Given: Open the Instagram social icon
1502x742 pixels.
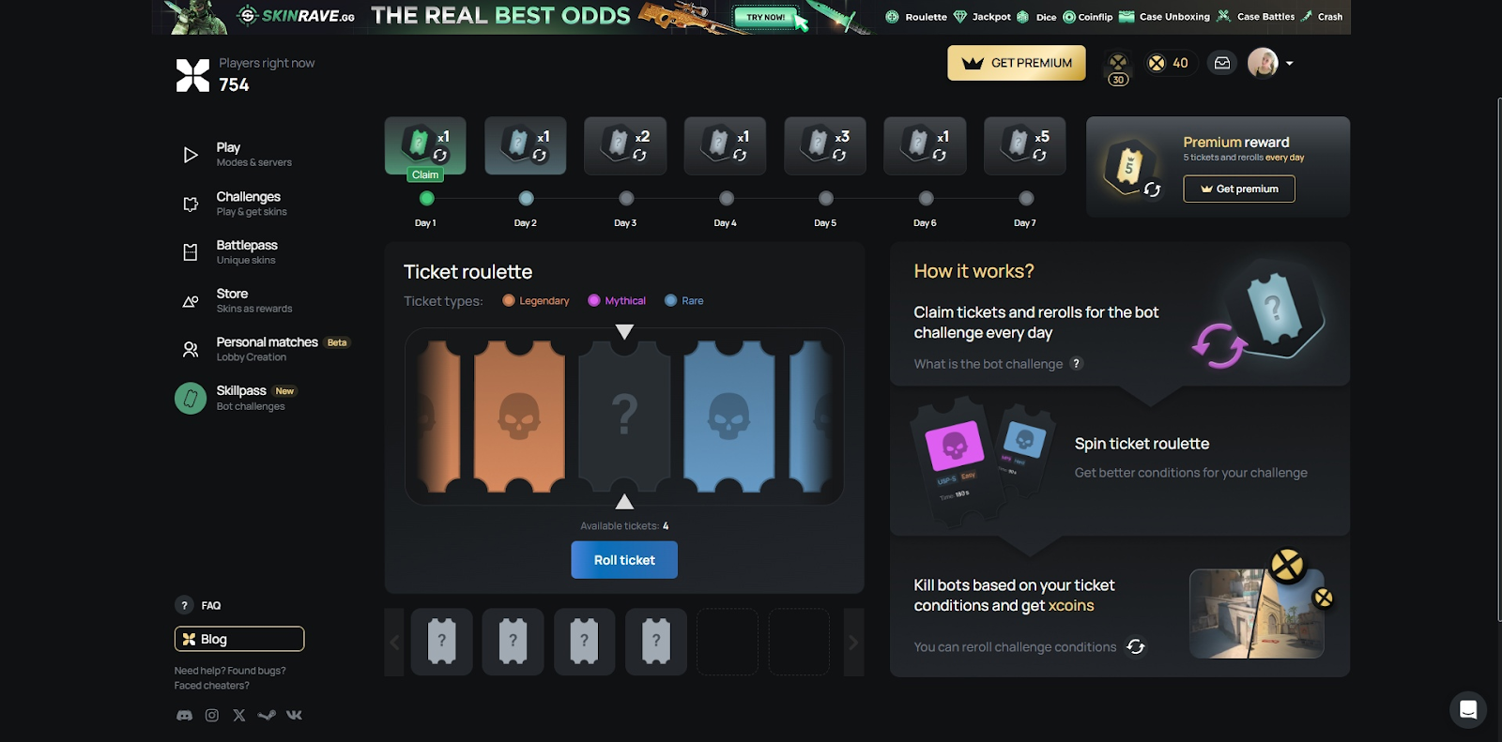Looking at the screenshot, I should point(212,715).
